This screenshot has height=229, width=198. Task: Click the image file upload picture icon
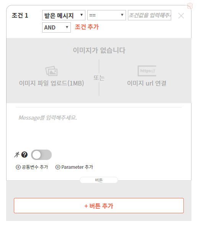click(51, 71)
